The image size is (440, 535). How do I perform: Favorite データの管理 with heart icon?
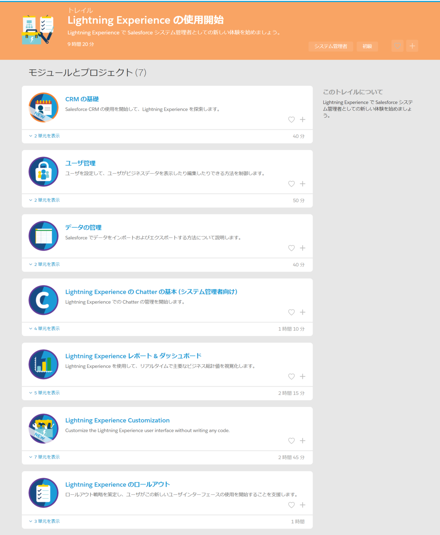click(x=291, y=248)
